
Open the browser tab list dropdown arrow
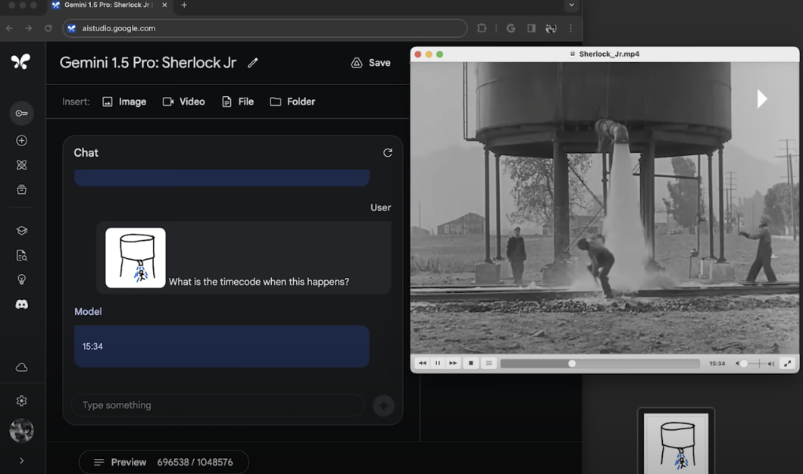[571, 5]
